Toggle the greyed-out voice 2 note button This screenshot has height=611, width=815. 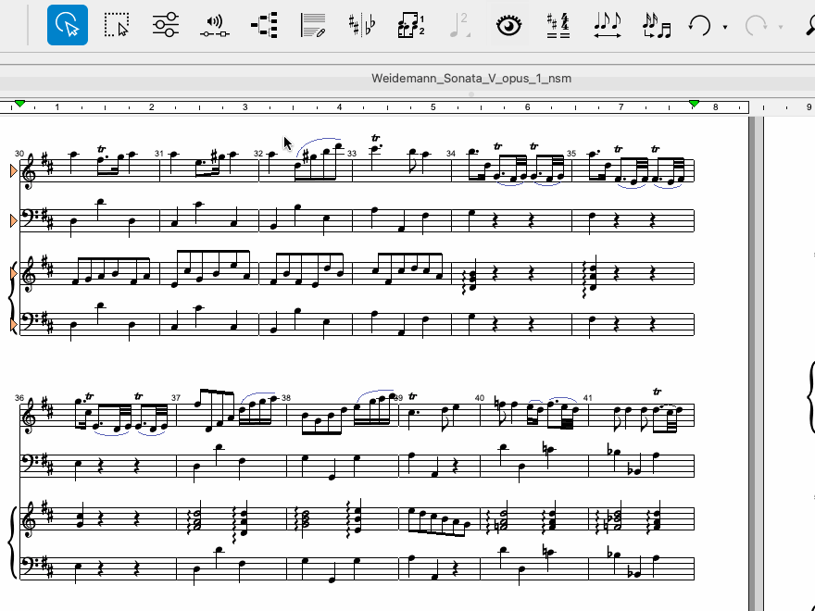coord(459,26)
